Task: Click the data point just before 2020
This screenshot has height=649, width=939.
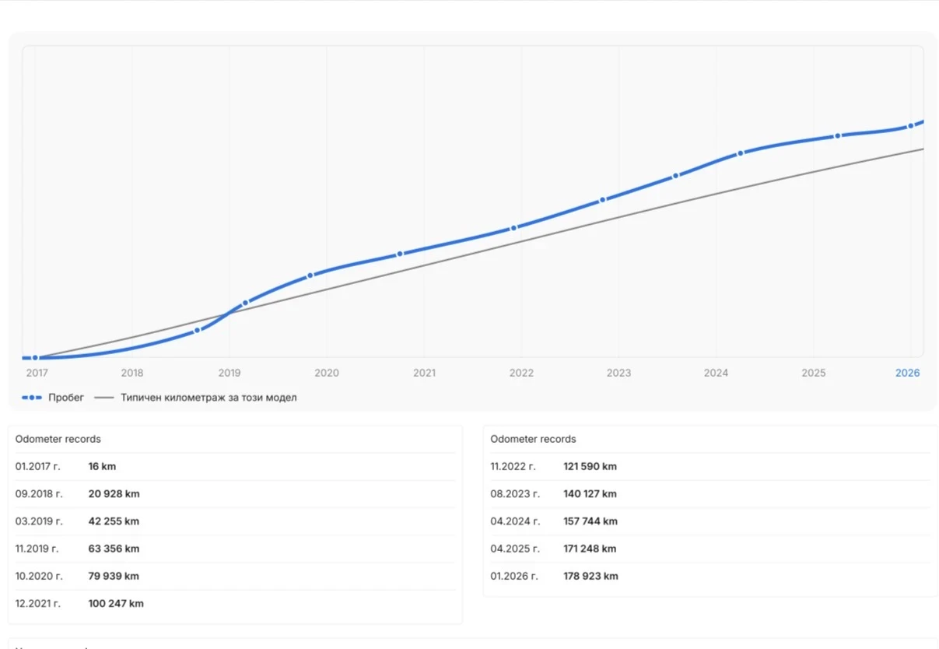Action: coord(310,275)
